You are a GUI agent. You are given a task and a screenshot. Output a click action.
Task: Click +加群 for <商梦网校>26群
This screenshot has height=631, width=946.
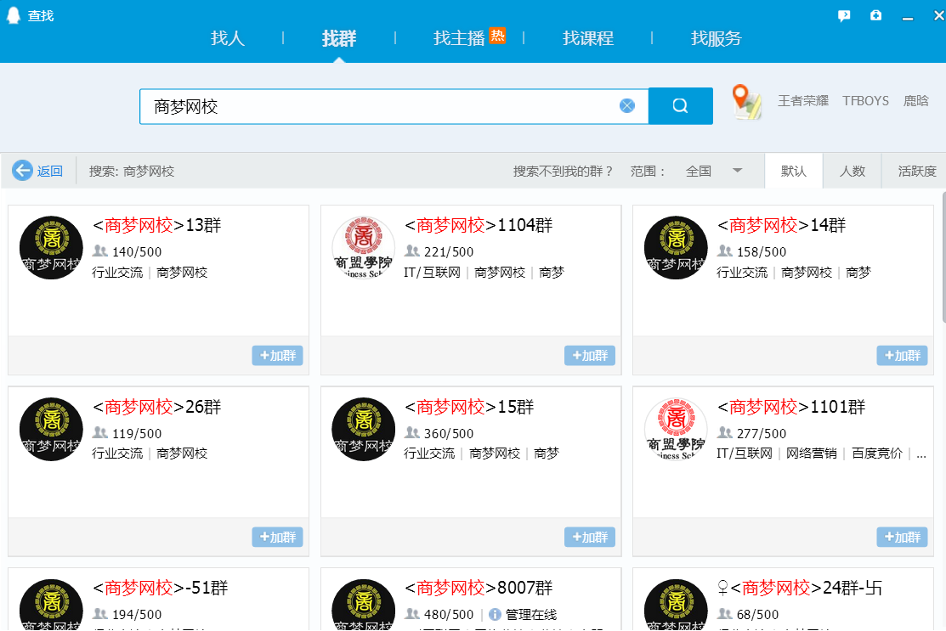pyautogui.click(x=278, y=537)
